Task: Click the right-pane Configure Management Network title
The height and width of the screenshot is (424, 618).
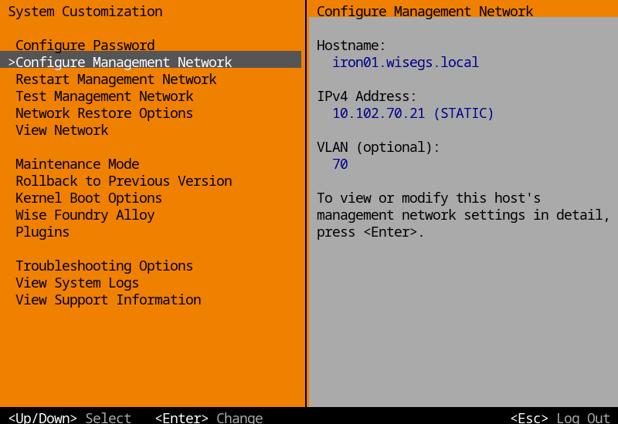Action: (x=425, y=12)
